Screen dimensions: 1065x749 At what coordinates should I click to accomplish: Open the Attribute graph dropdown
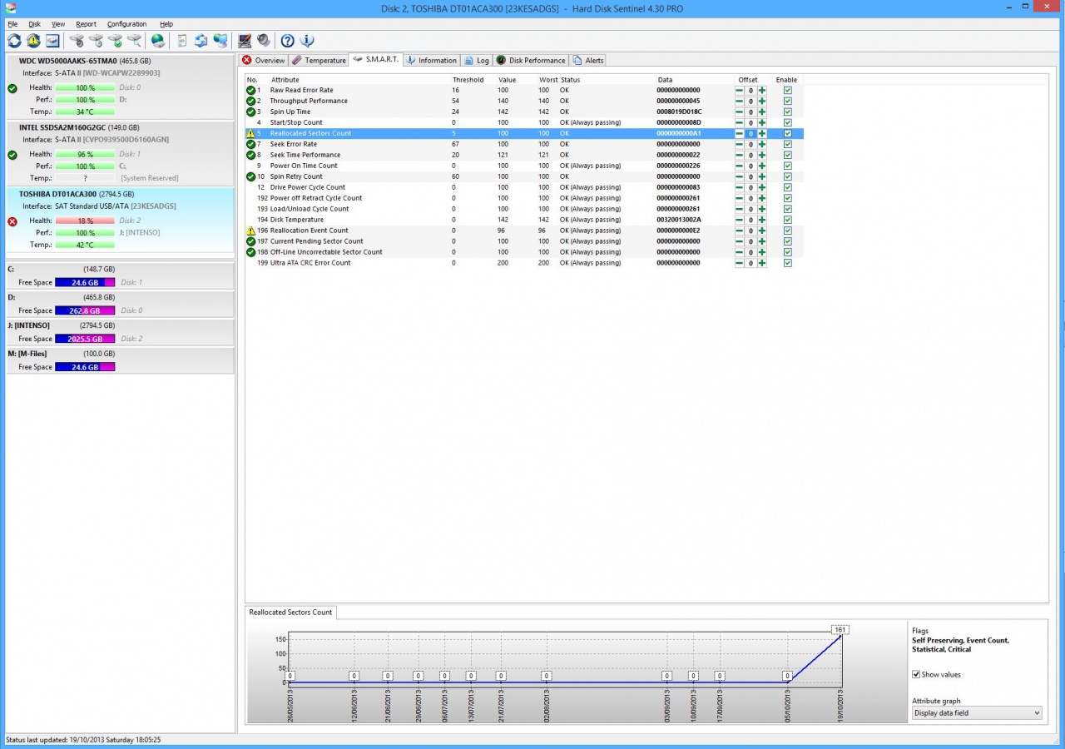[977, 713]
